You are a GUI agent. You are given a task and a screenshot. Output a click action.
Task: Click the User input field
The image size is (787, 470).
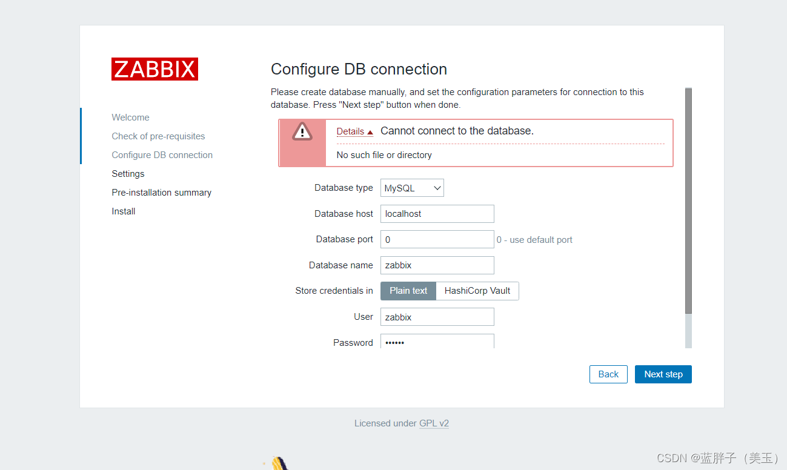[x=437, y=317]
